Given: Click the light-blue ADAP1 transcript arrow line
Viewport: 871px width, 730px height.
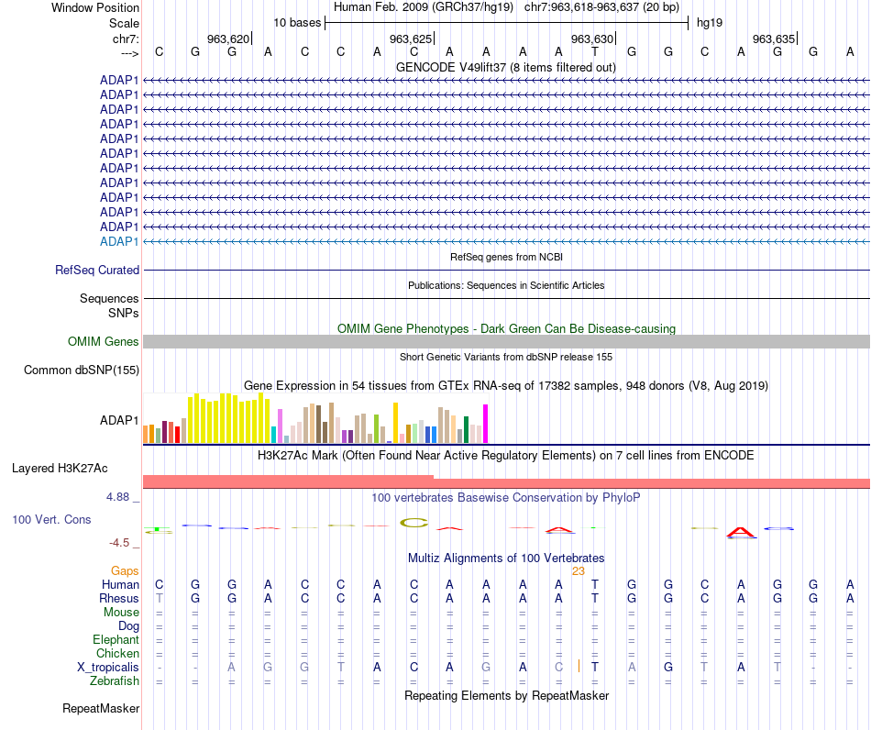Looking at the screenshot, I should click(507, 242).
